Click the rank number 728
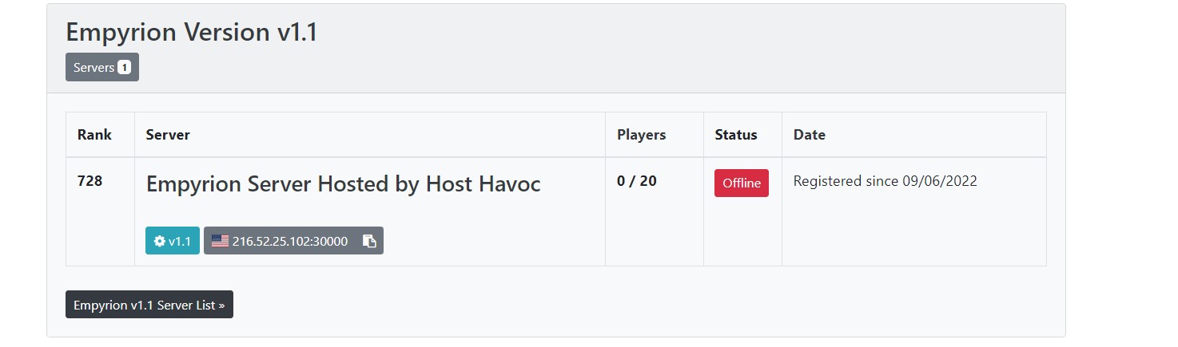1178x347 pixels. (x=90, y=181)
